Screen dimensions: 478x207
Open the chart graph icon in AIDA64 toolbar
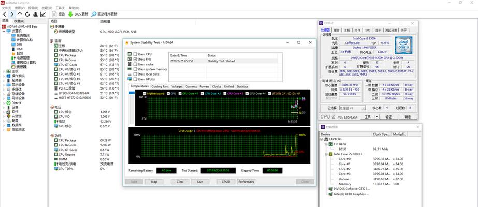click(x=43, y=14)
